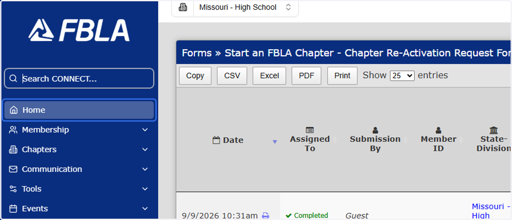Click the magnifier icon in search box
The height and width of the screenshot is (220, 512).
(x=13, y=79)
